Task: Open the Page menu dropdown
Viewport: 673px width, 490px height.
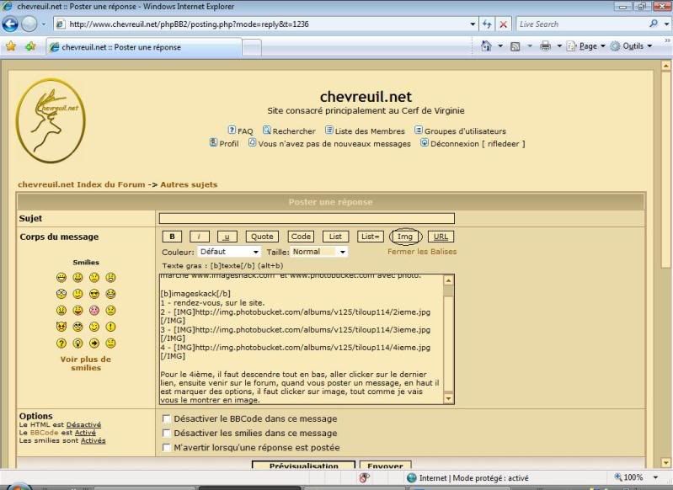Action: pyautogui.click(x=591, y=46)
